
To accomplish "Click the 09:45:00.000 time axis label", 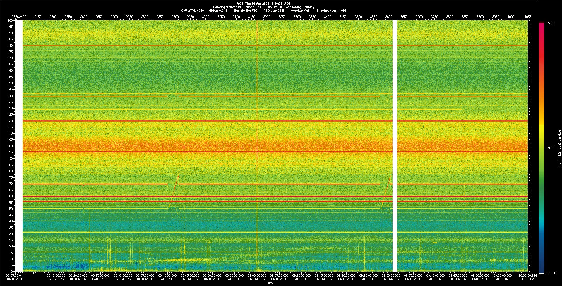I will (x=458, y=275).
